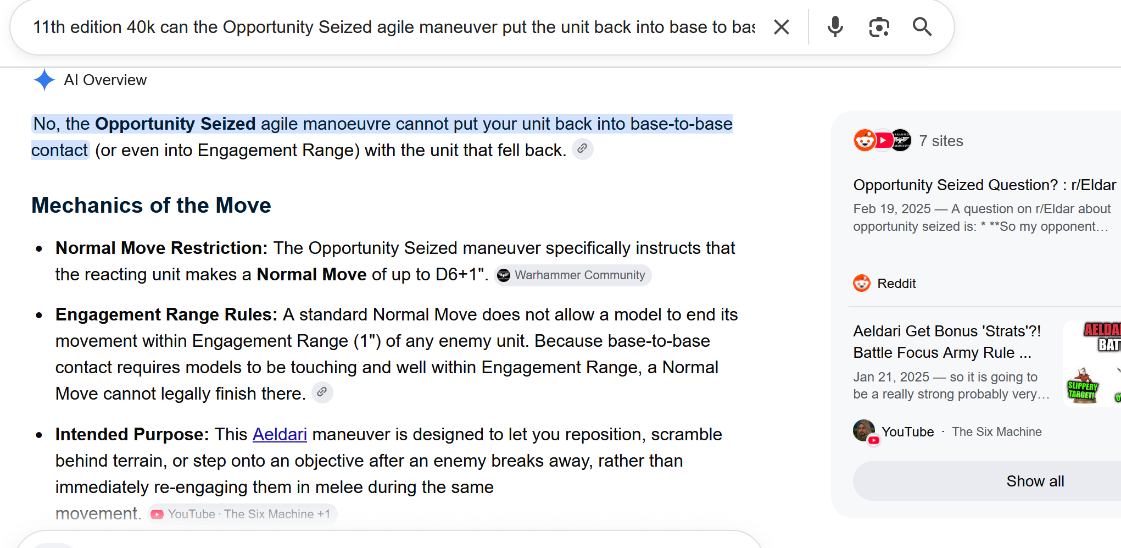Open Opportunity Seized Question r/Eldar result
The height and width of the screenshot is (548, 1121).
[984, 185]
